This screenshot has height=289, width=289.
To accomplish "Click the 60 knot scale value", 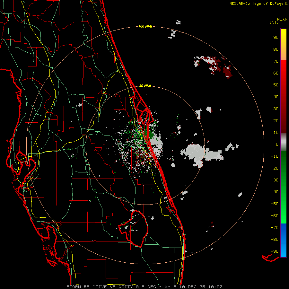I will [276, 73].
